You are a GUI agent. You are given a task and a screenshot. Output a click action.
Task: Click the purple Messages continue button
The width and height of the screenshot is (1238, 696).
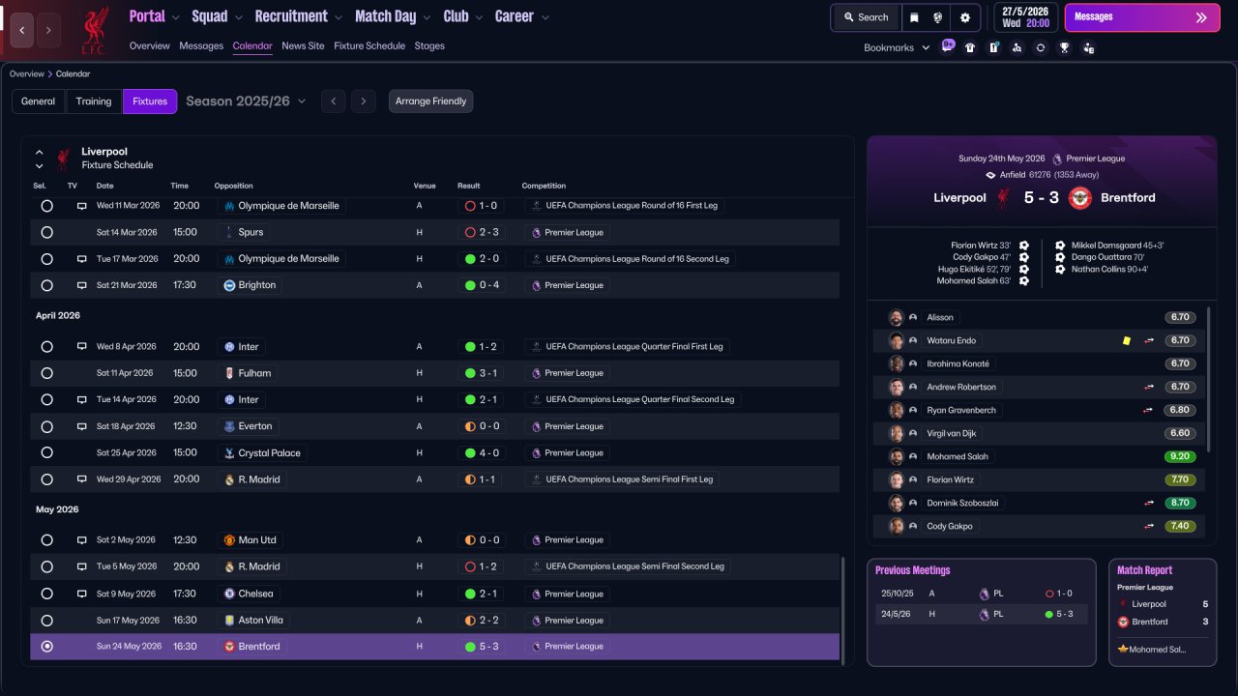pos(1142,17)
